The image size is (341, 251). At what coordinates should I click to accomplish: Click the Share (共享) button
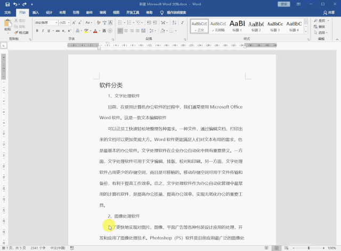pos(329,13)
